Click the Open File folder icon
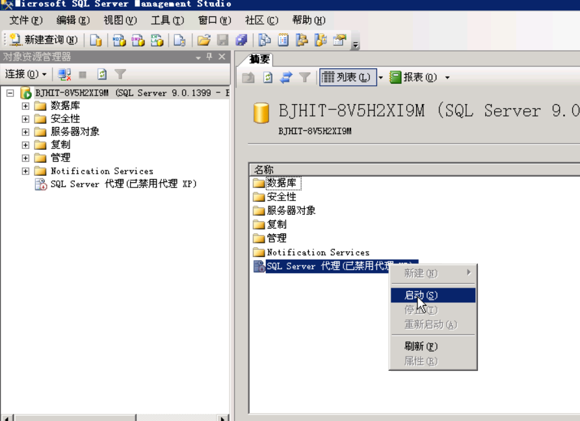580x421 pixels. (204, 40)
